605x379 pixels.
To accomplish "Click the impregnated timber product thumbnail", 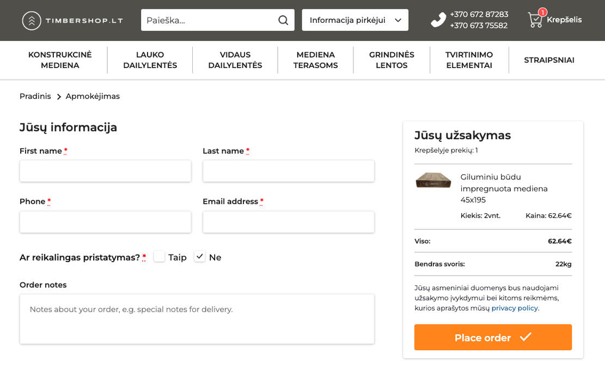I will (x=433, y=180).
